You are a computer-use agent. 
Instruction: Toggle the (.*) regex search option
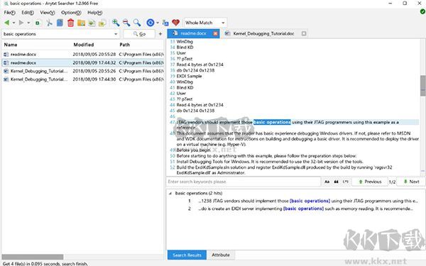click(345, 182)
